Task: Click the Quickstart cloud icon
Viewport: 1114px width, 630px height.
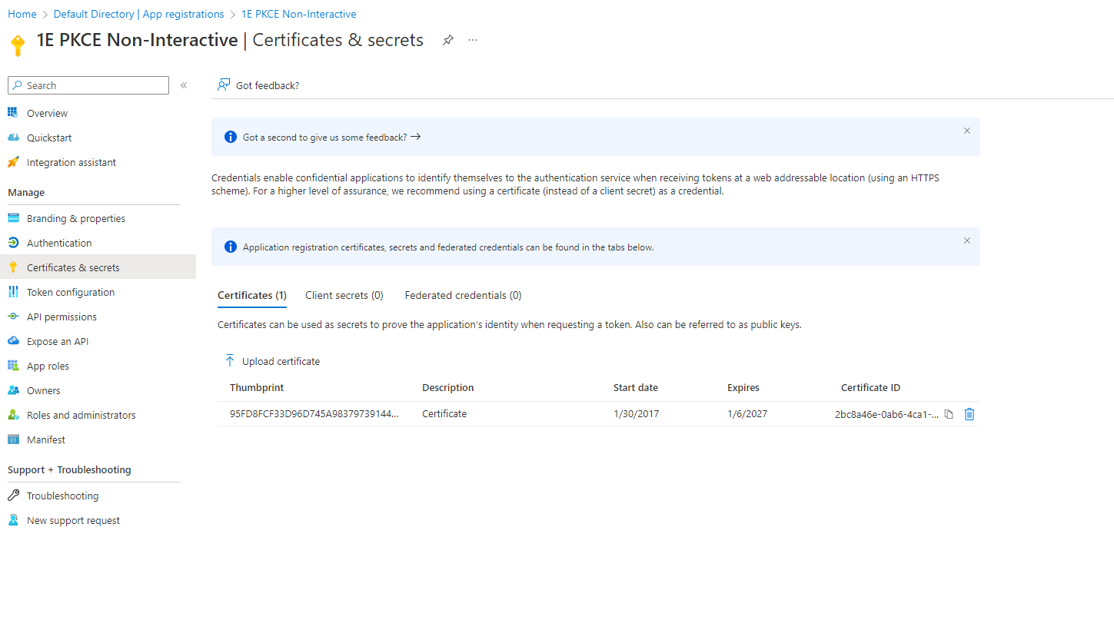Action: 12,138
